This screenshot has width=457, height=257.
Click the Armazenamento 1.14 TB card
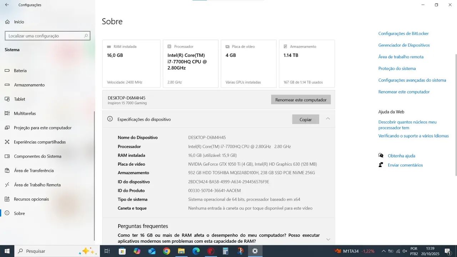[307, 64]
